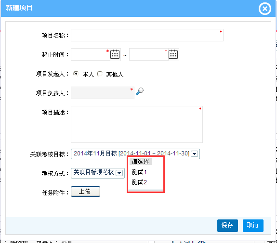This screenshot has width=277, height=243.
Task: Expand the 考核方式 dropdown arrow
Action: tap(119, 173)
